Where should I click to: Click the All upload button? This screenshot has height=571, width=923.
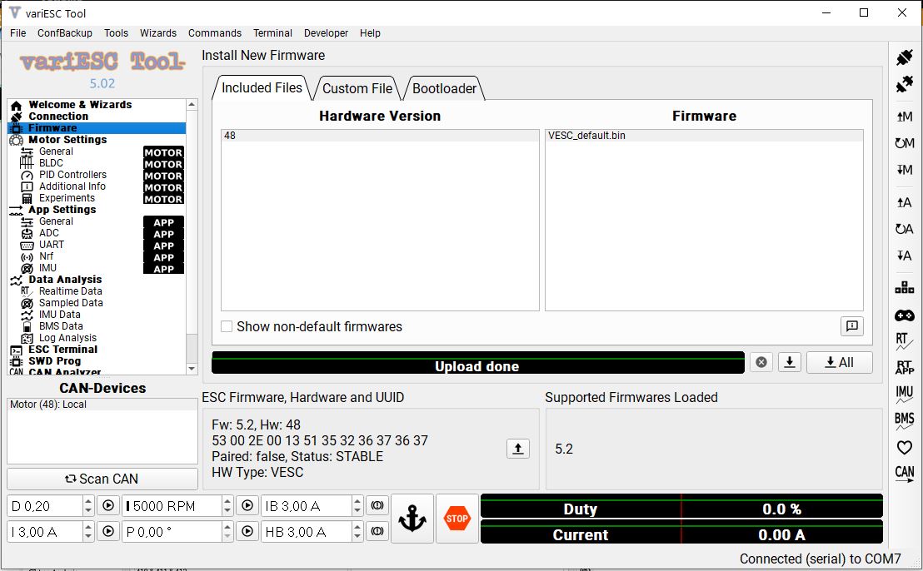(840, 362)
